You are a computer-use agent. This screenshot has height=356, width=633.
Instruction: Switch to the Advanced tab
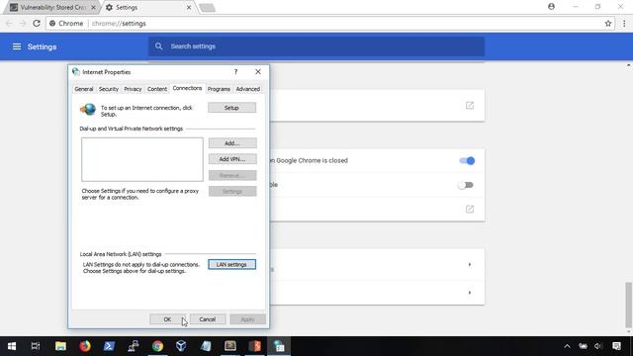(x=248, y=89)
